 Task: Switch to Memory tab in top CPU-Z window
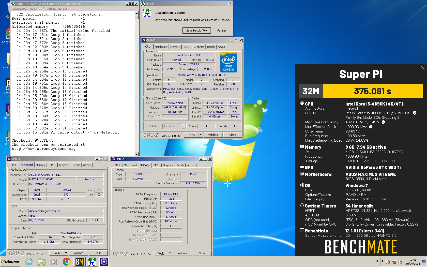pos(175,47)
